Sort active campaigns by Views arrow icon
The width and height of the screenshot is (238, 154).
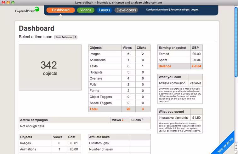coord(123,120)
